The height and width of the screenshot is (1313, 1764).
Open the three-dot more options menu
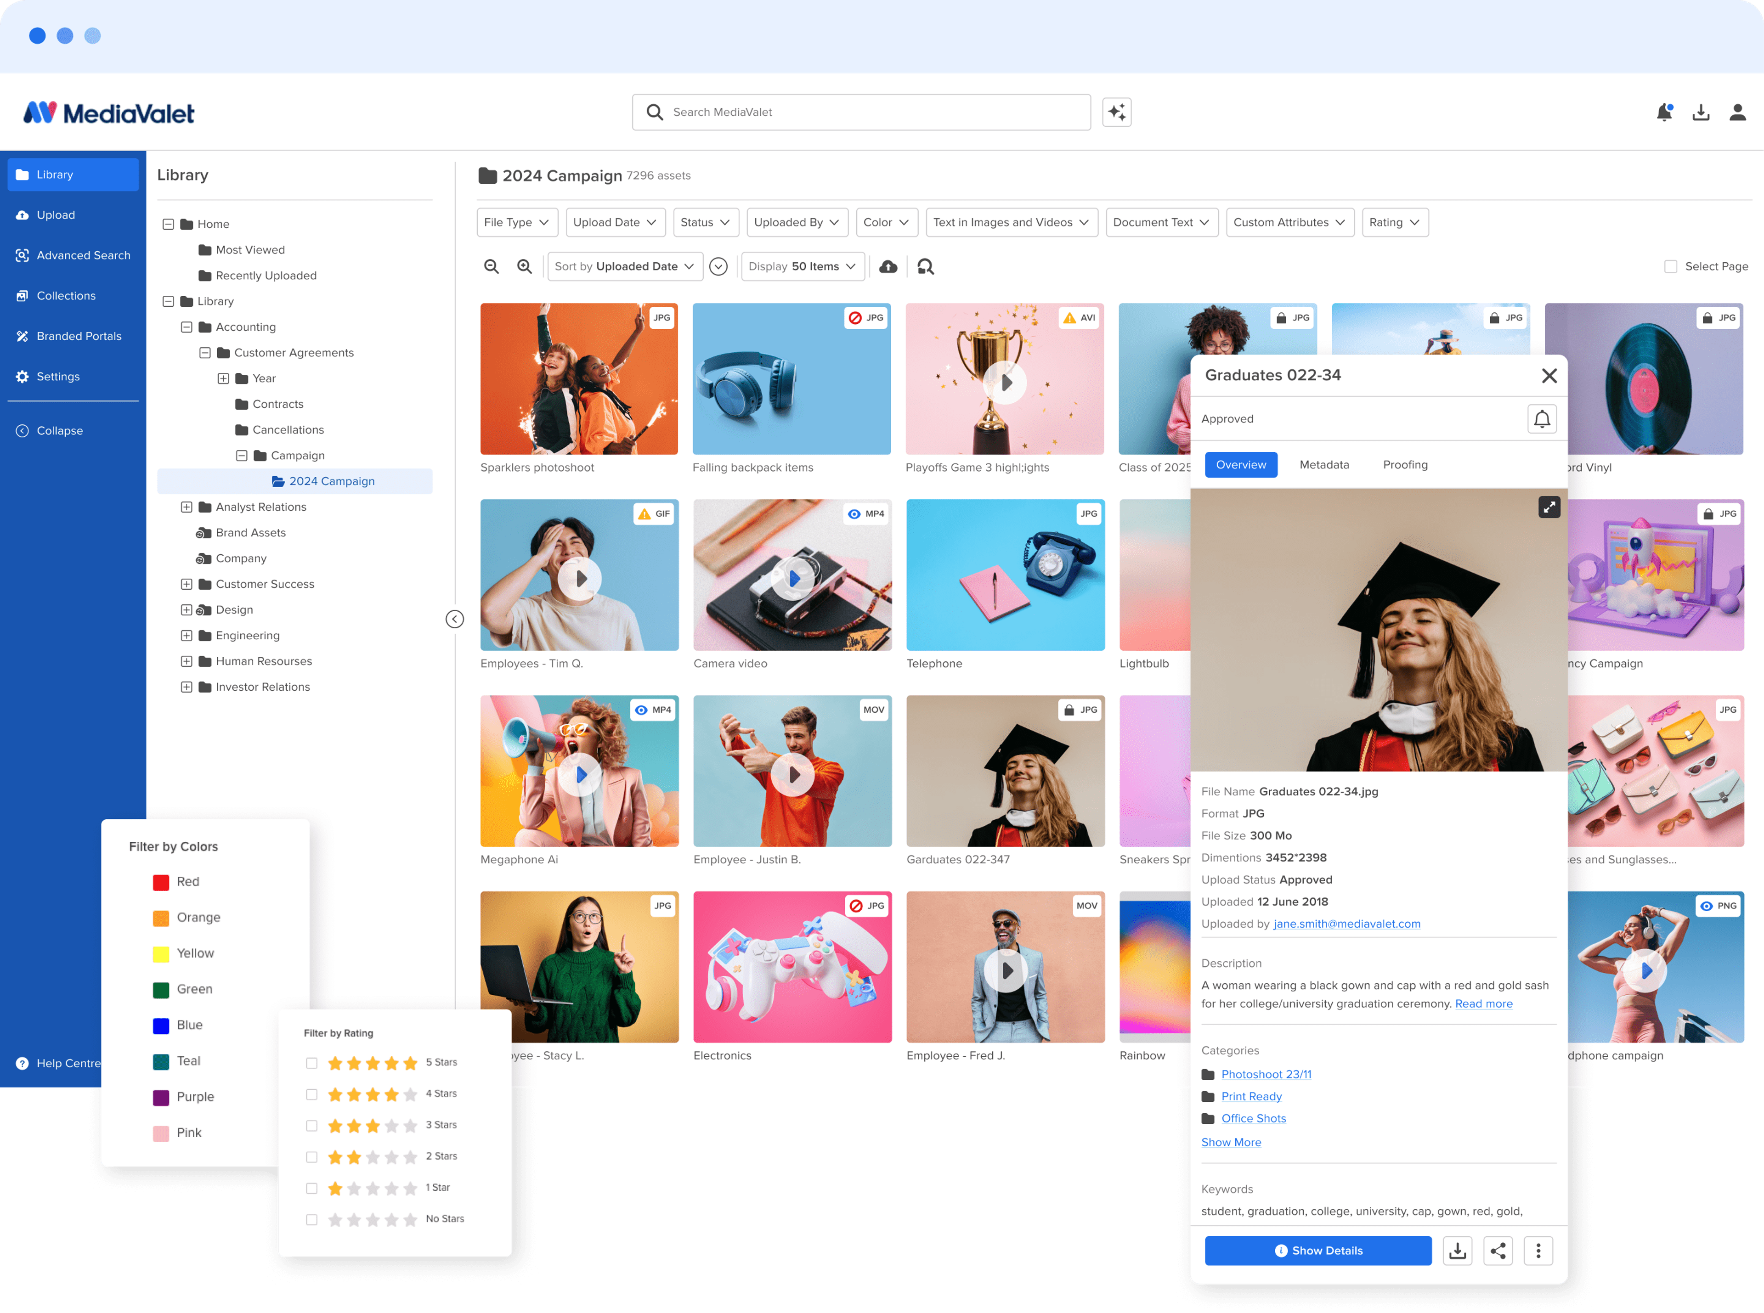pos(1538,1250)
